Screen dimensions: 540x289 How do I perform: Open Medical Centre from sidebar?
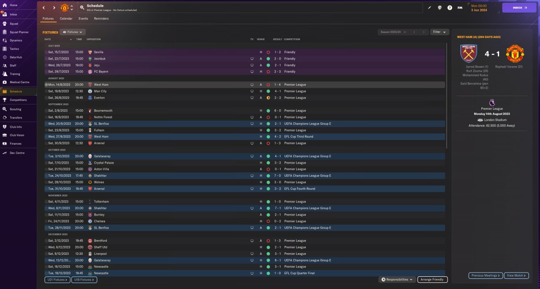(x=5, y=82)
